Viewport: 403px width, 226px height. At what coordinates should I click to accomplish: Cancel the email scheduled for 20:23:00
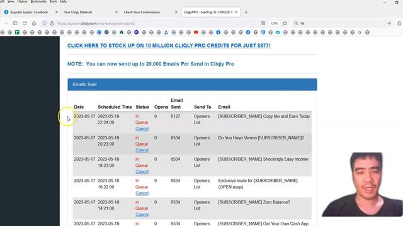pos(142,150)
